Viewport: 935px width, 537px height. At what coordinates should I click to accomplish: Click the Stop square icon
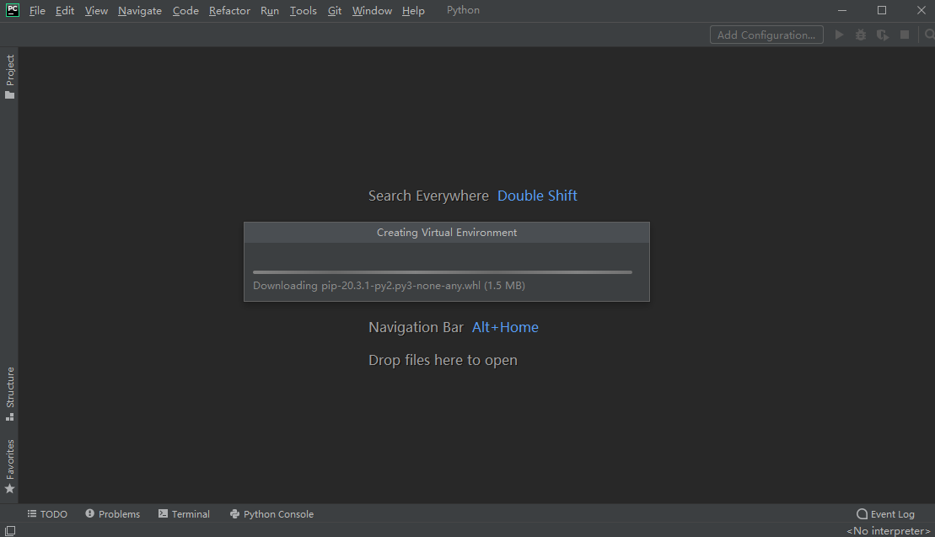pos(905,35)
